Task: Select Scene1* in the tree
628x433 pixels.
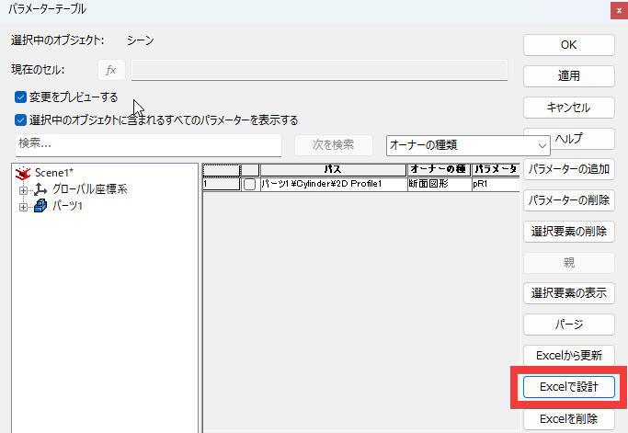Action: pyautogui.click(x=54, y=173)
